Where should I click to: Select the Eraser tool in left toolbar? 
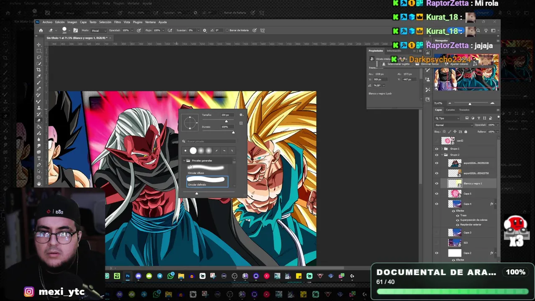39,120
